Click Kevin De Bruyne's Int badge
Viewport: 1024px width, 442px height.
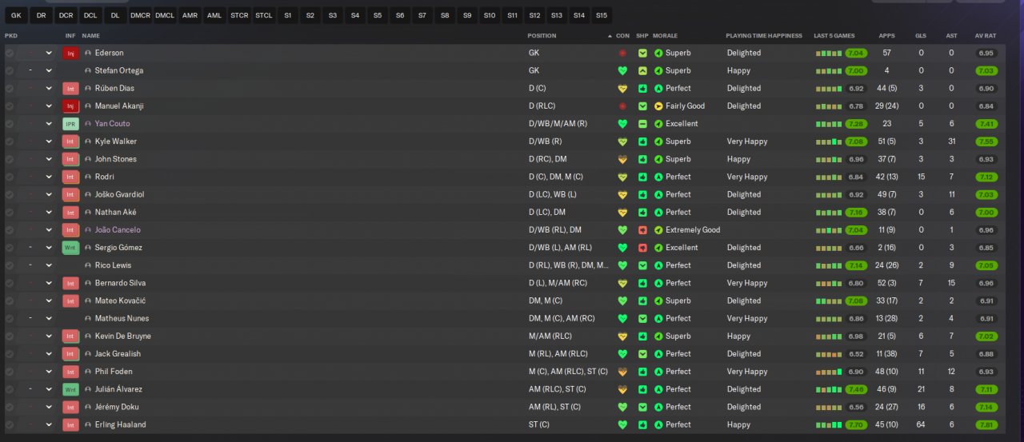(x=70, y=336)
